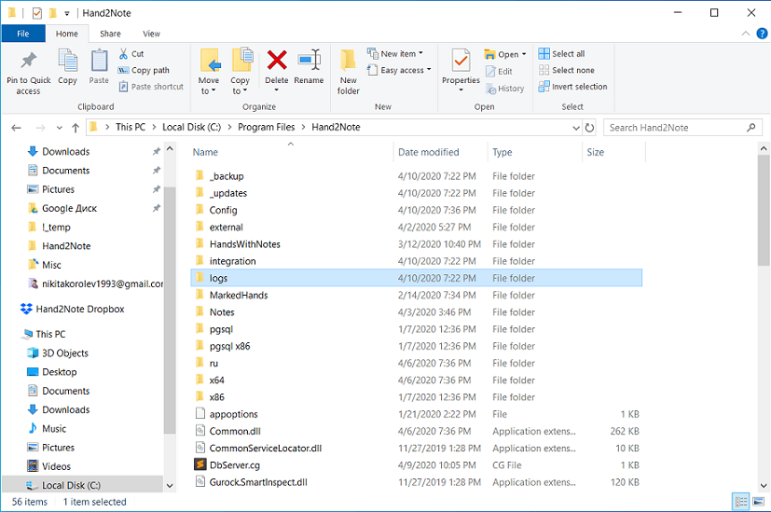Click the file list vertical scrollbar
Viewport: 771px width, 512px height.
(x=764, y=211)
